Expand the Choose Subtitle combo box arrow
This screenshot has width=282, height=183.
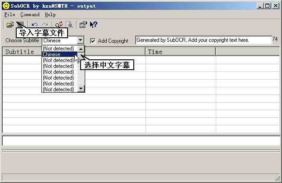80,40
